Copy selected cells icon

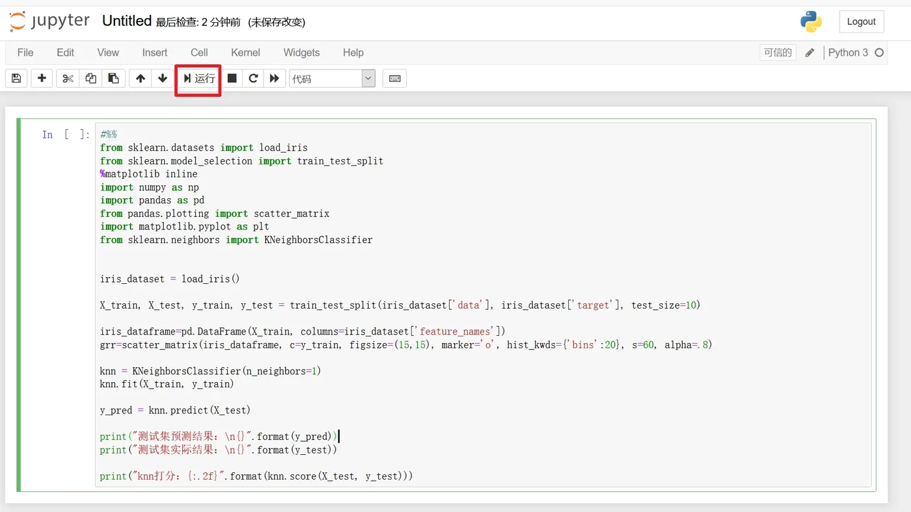click(x=90, y=79)
